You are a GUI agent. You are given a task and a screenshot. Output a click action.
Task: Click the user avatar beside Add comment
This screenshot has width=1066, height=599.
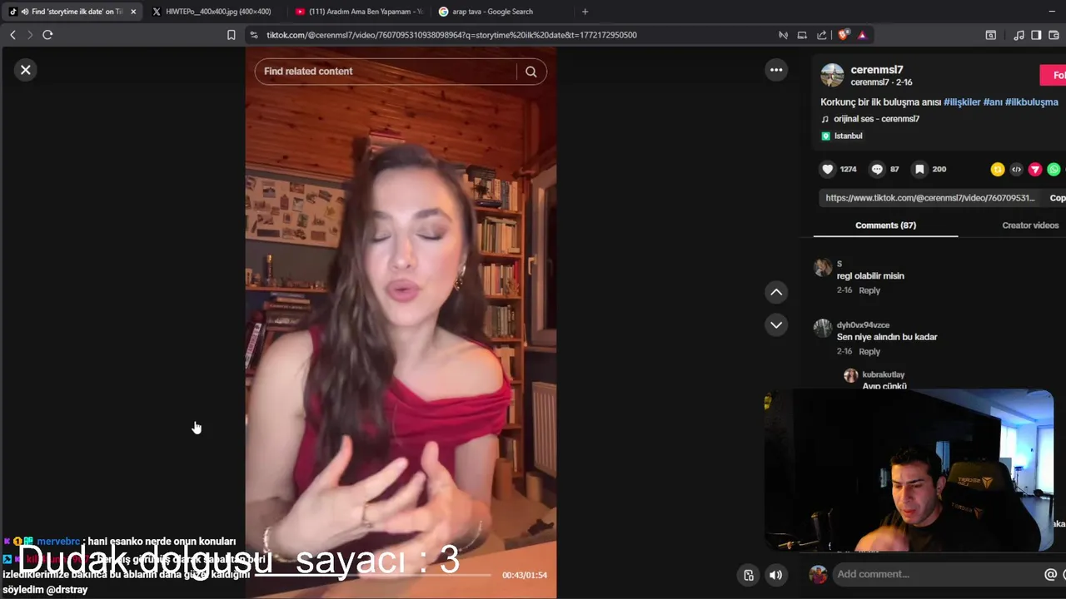pos(819,575)
